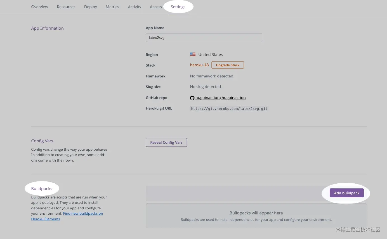
Task: Click 'No framework detected' text
Action: [x=212, y=76]
